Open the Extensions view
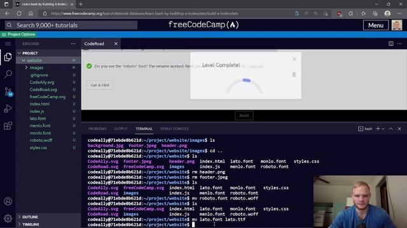 tap(8, 126)
